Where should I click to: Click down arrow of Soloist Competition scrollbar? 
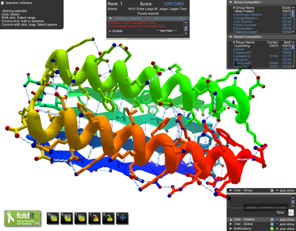293,67
